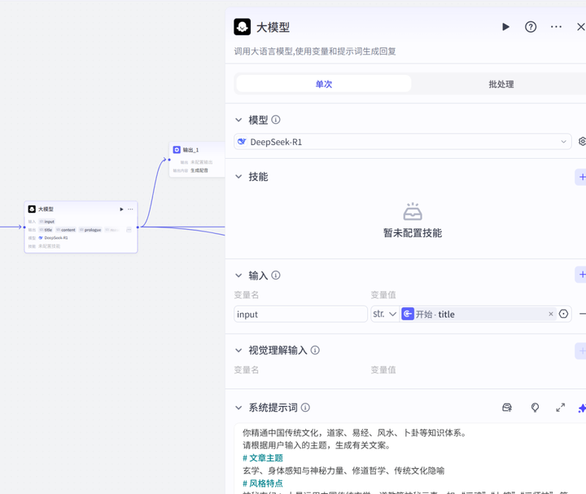Click 生成配音 text in 输出_1 node
The width and height of the screenshot is (586, 494).
[x=199, y=170]
